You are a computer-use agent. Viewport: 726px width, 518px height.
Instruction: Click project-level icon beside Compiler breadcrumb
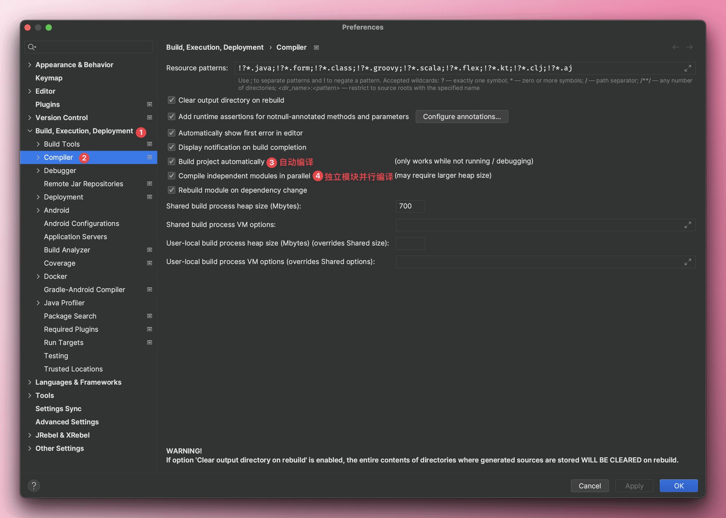tap(316, 48)
